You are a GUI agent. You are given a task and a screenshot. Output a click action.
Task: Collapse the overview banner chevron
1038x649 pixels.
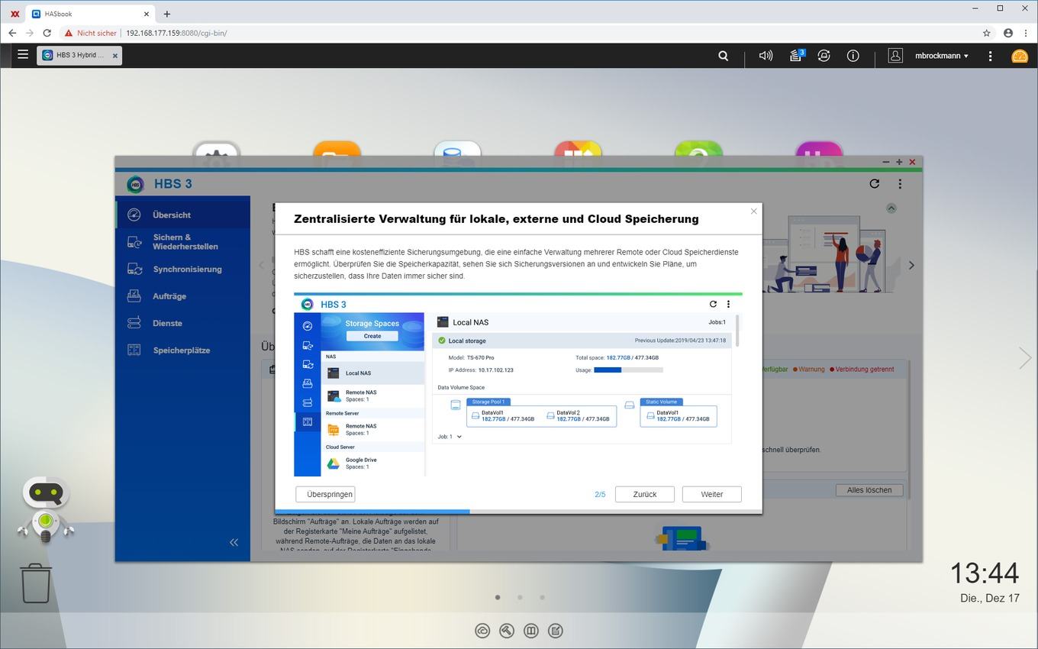[891, 208]
